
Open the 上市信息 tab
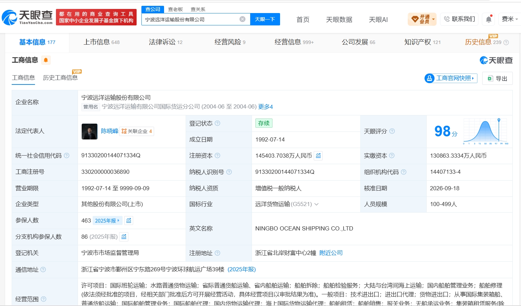pyautogui.click(x=102, y=42)
